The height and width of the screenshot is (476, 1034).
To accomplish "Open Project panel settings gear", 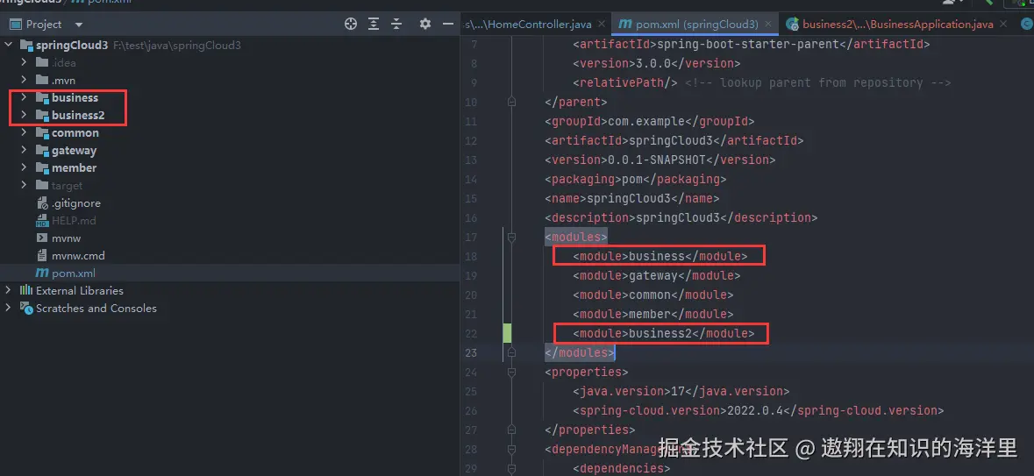I will pos(425,25).
